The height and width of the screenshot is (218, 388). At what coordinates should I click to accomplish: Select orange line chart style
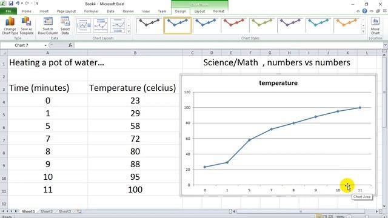(x=347, y=25)
